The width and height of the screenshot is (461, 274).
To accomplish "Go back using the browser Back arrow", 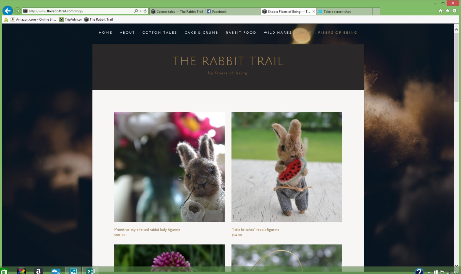I will [x=7, y=11].
